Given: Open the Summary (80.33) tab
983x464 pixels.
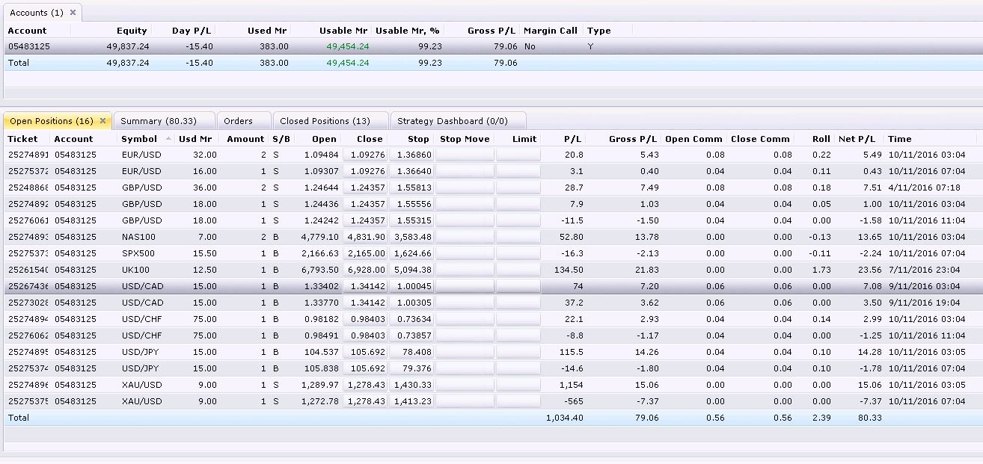Looking at the screenshot, I should [164, 121].
